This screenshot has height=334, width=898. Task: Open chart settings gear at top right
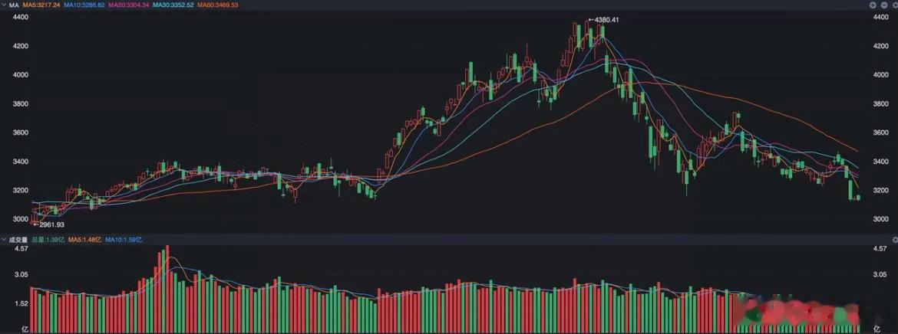coord(895,5)
